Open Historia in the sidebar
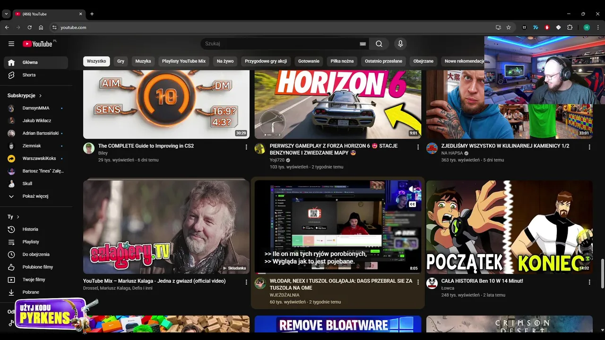 [x=36, y=229]
